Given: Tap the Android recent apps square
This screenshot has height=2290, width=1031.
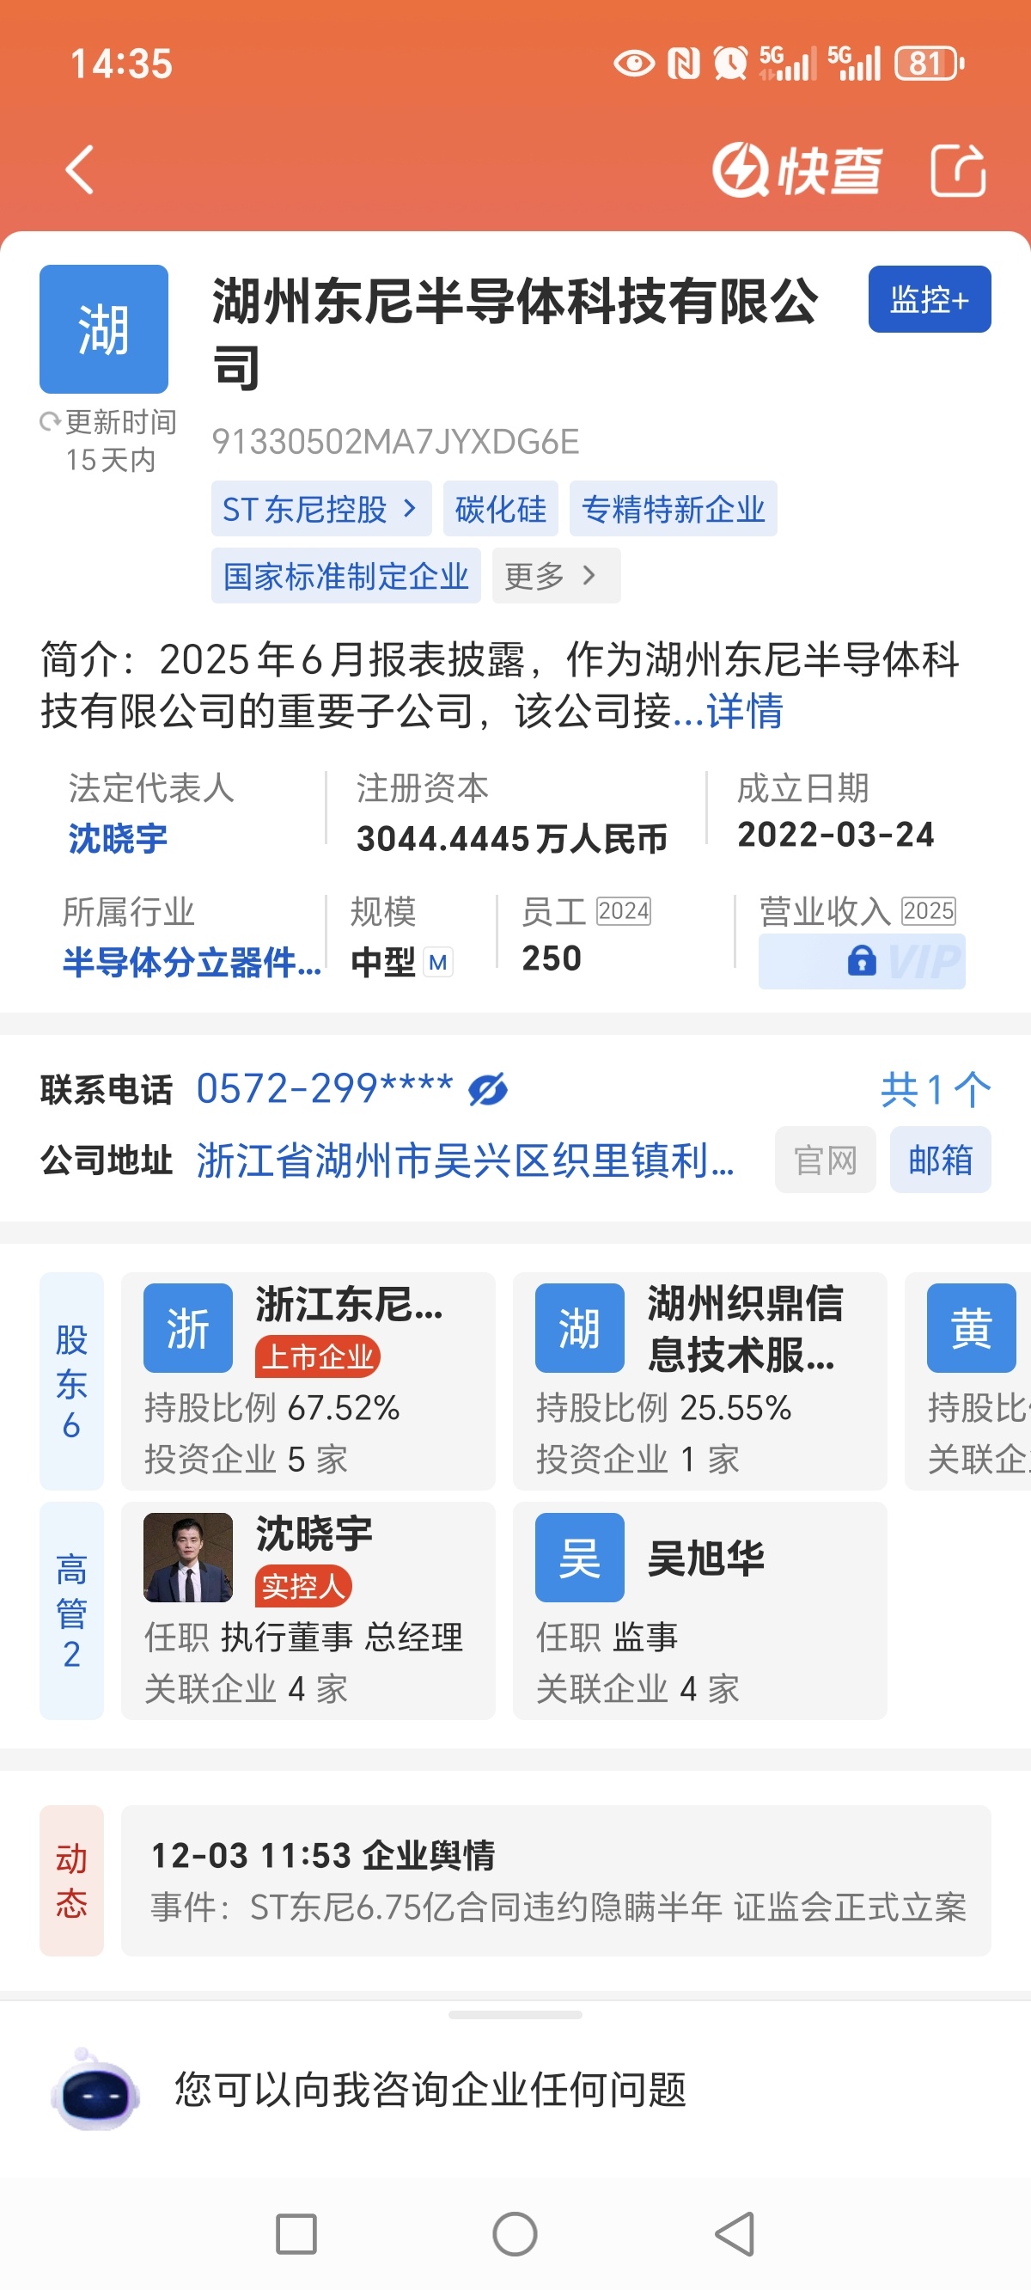Looking at the screenshot, I should click(296, 2234).
